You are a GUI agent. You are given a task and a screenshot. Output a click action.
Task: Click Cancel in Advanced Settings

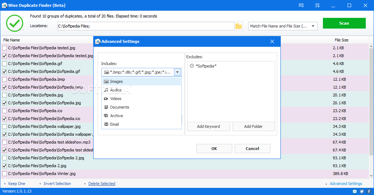click(x=252, y=149)
